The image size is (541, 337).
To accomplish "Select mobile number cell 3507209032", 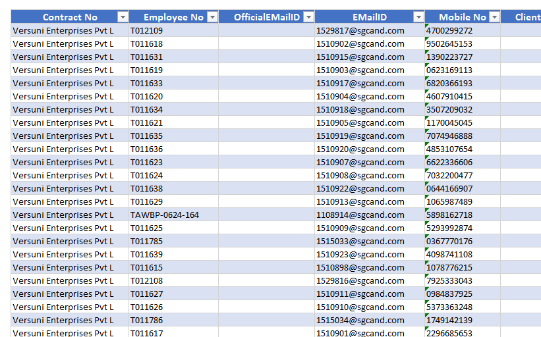I will point(463,109).
